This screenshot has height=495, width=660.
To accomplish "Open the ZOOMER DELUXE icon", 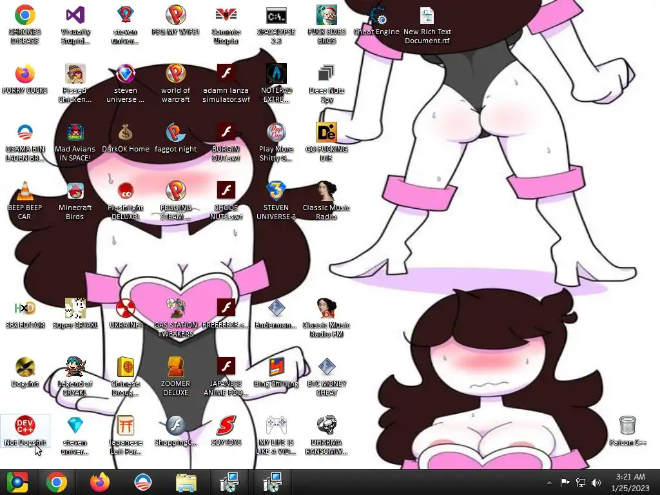I will (175, 376).
